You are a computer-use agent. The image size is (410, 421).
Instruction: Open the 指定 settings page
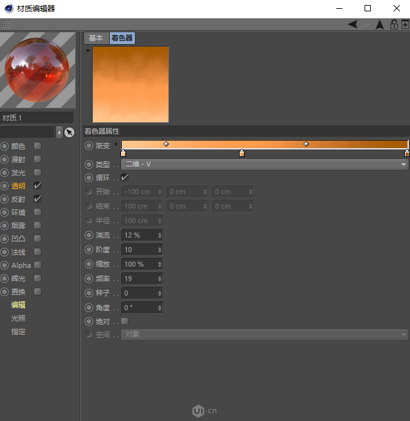pyautogui.click(x=18, y=332)
